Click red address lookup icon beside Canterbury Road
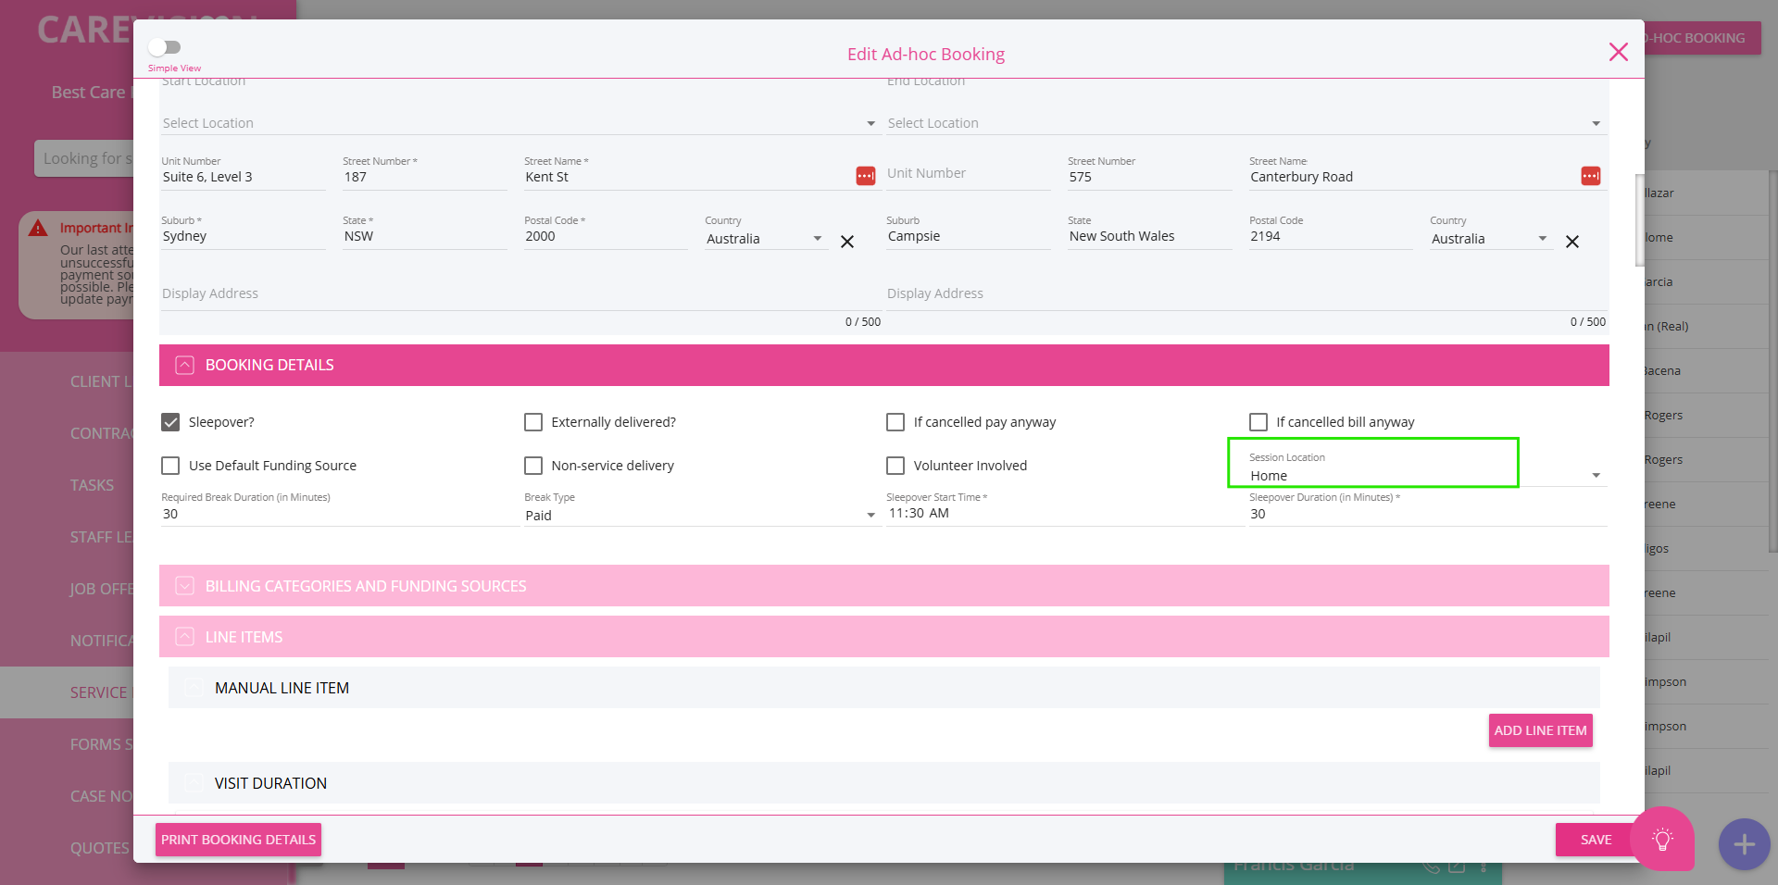This screenshot has height=885, width=1778. pos(1591,176)
